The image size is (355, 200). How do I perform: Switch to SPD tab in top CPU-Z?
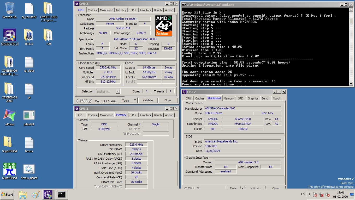point(133,10)
